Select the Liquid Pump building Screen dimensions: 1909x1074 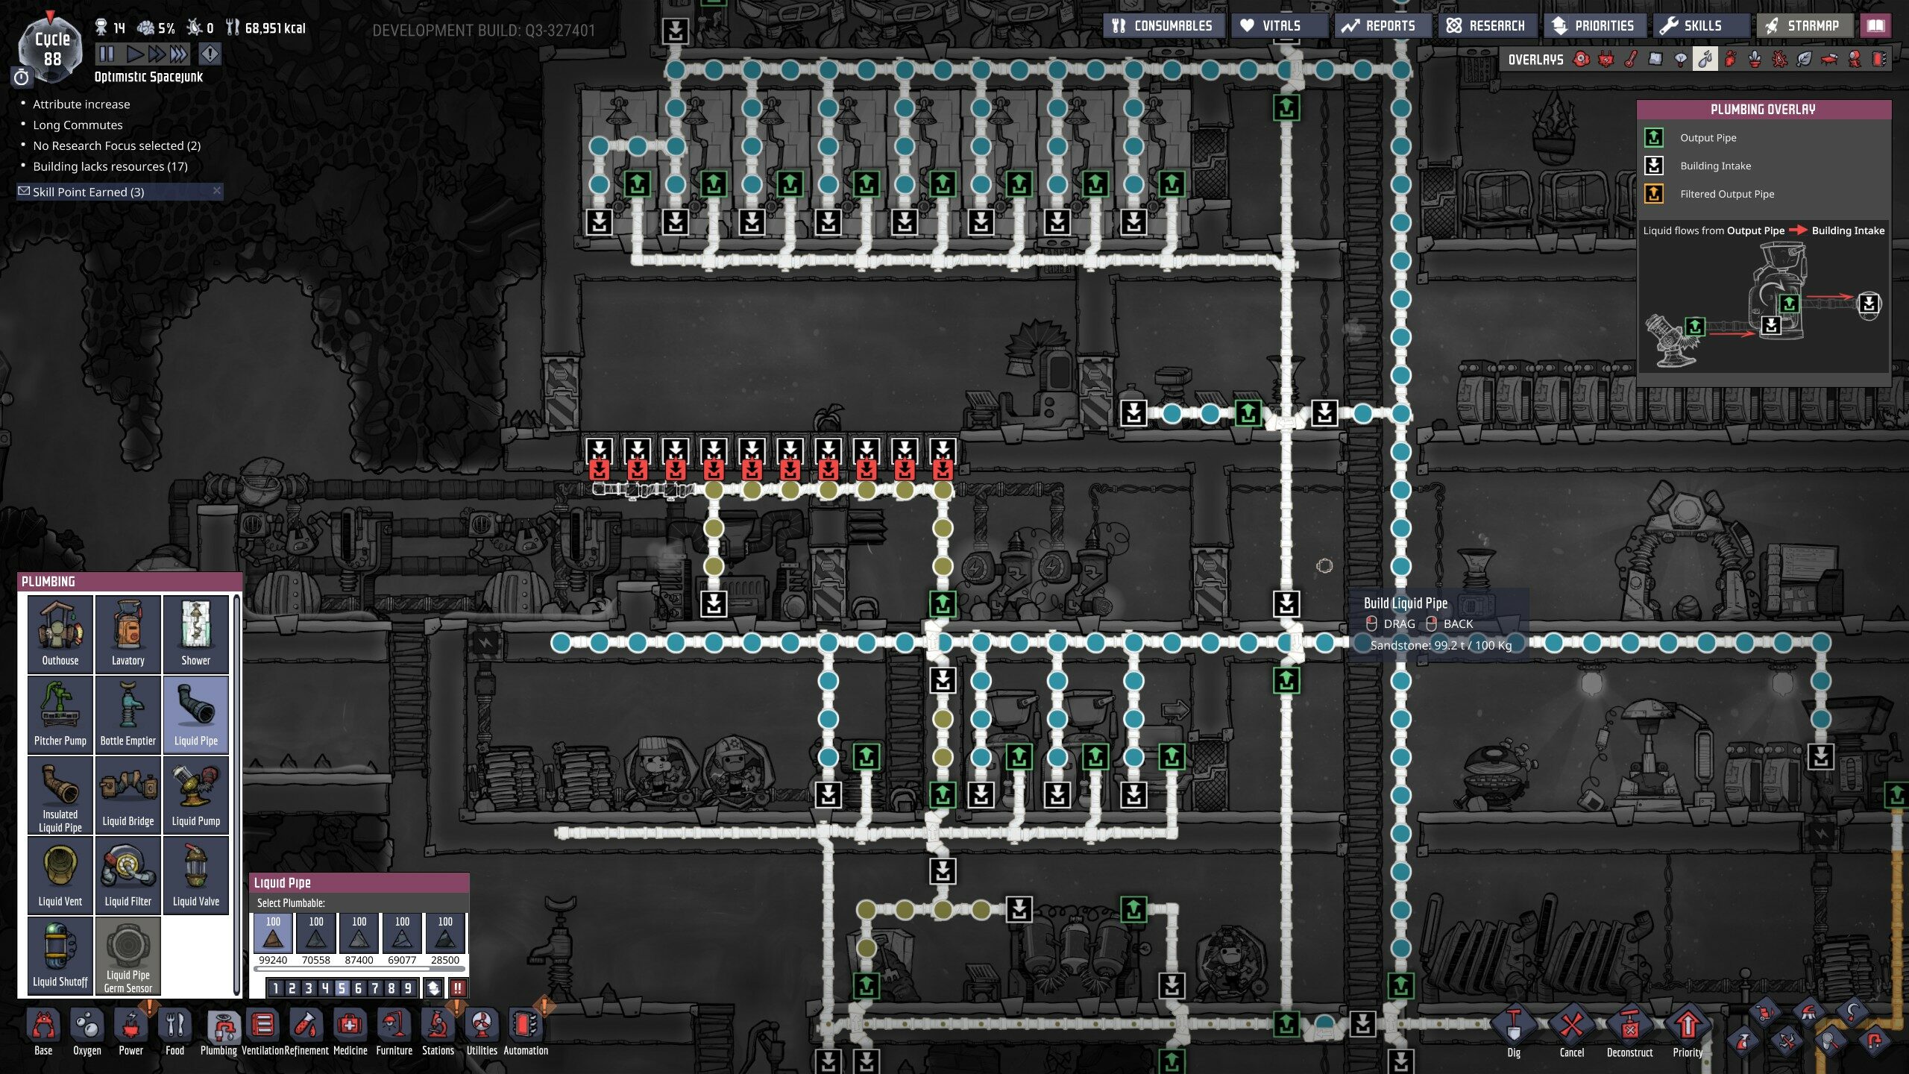coord(196,795)
